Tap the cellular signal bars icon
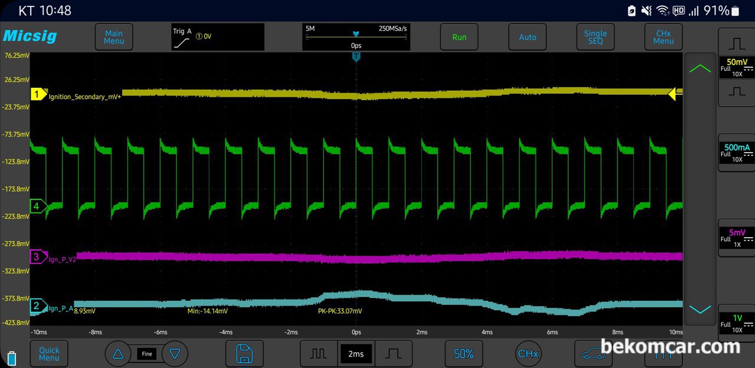 (x=694, y=11)
